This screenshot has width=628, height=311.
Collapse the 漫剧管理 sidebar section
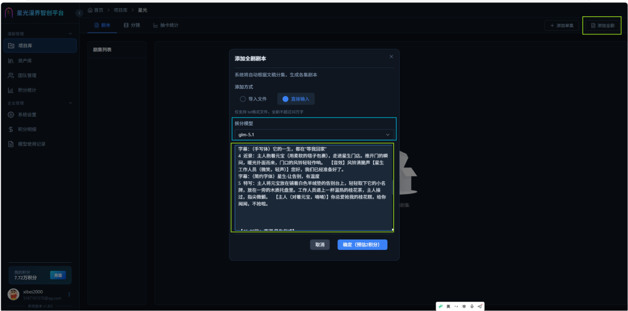[x=70, y=34]
